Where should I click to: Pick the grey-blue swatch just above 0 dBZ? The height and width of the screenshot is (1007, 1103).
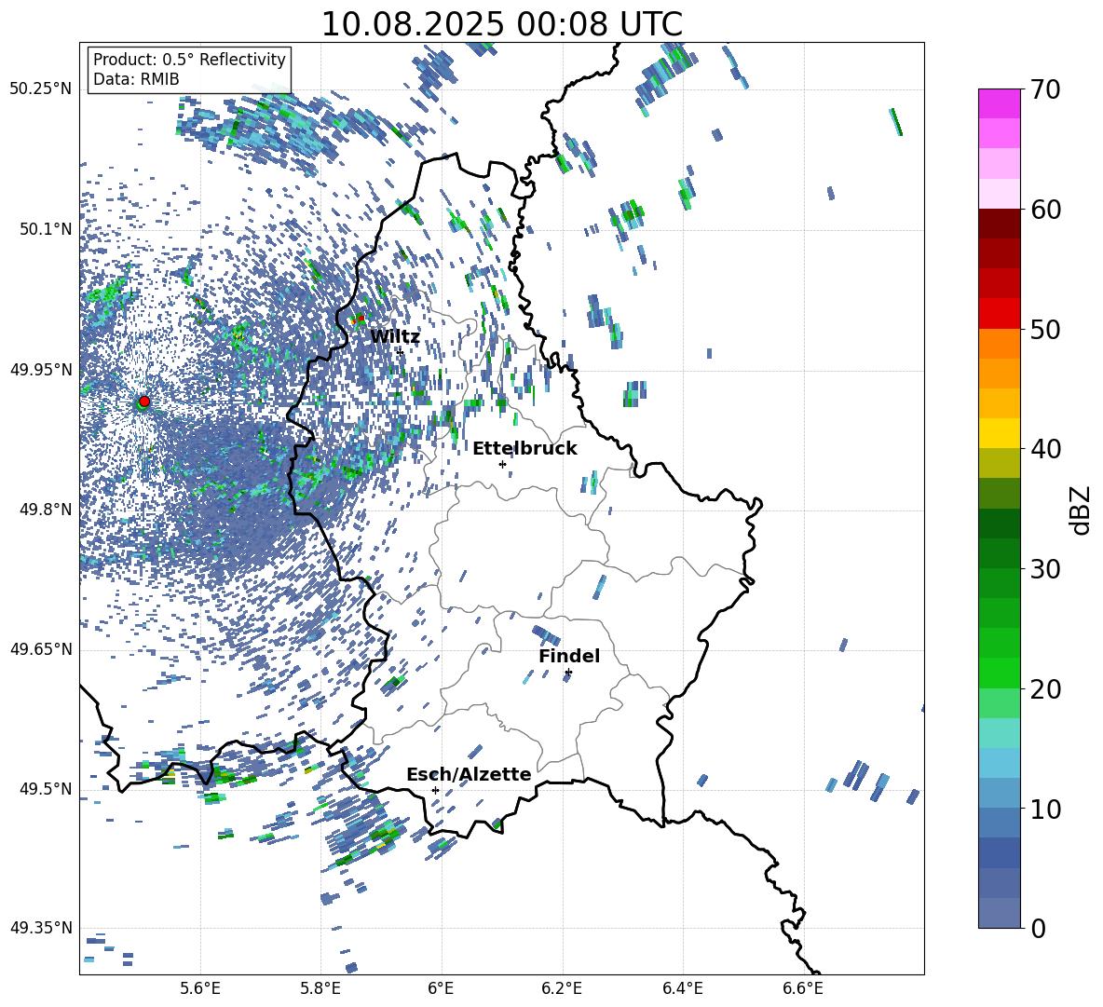tap(999, 913)
